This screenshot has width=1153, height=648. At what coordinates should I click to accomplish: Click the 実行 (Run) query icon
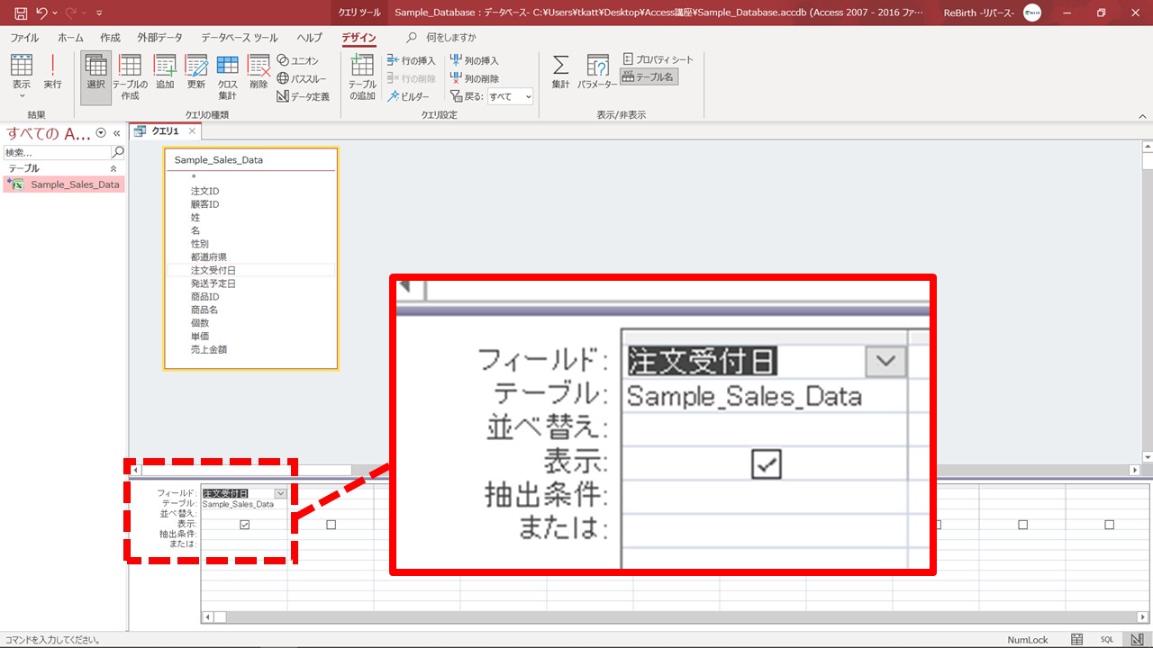point(52,72)
